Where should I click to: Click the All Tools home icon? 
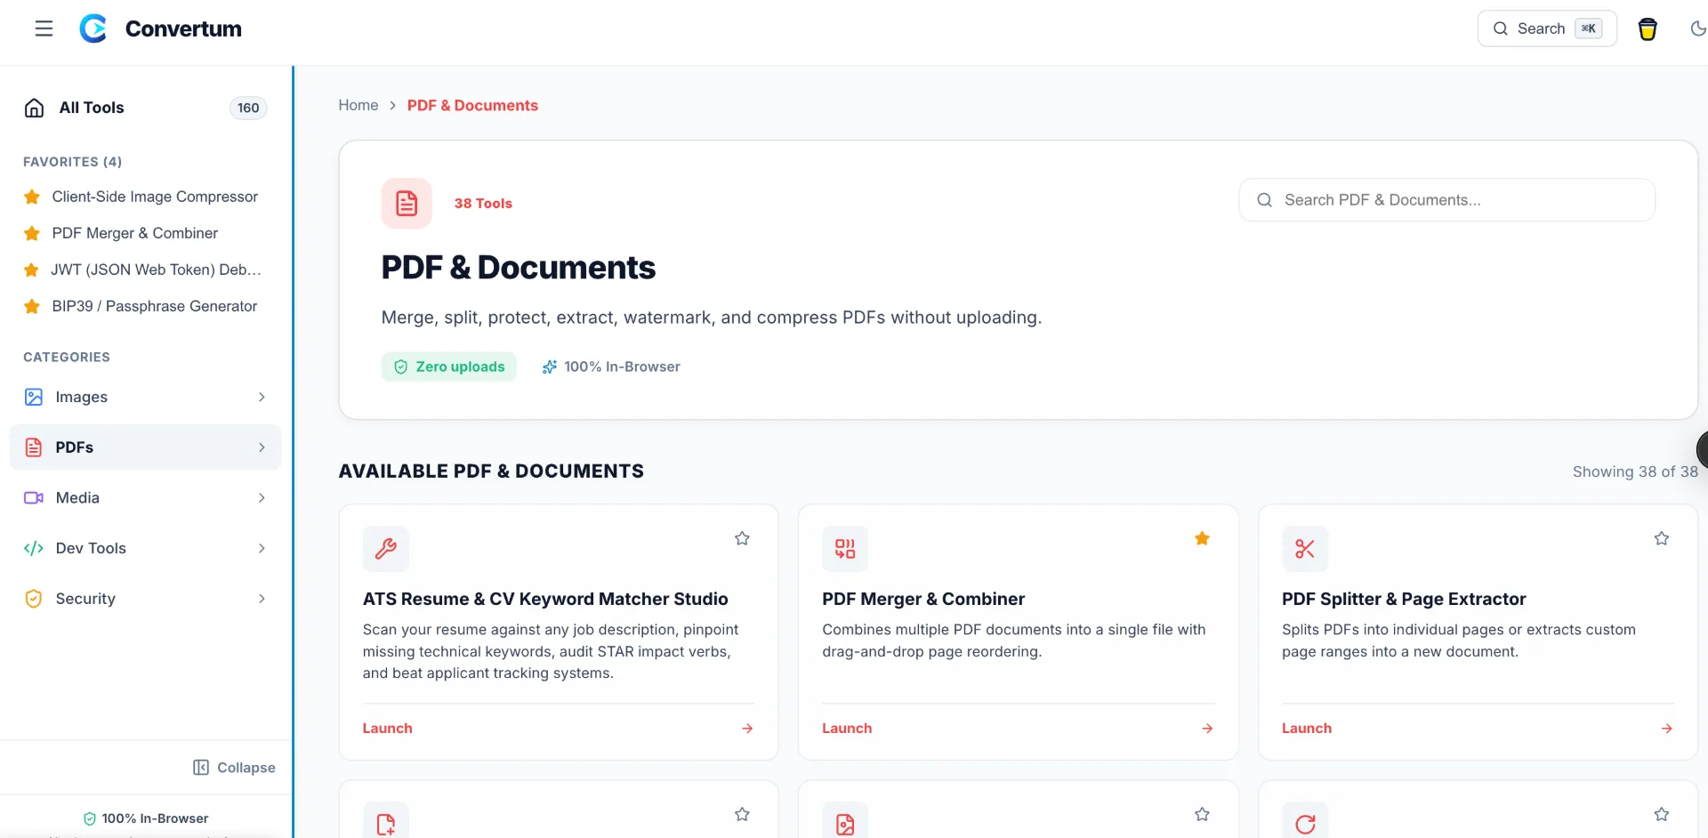click(34, 108)
